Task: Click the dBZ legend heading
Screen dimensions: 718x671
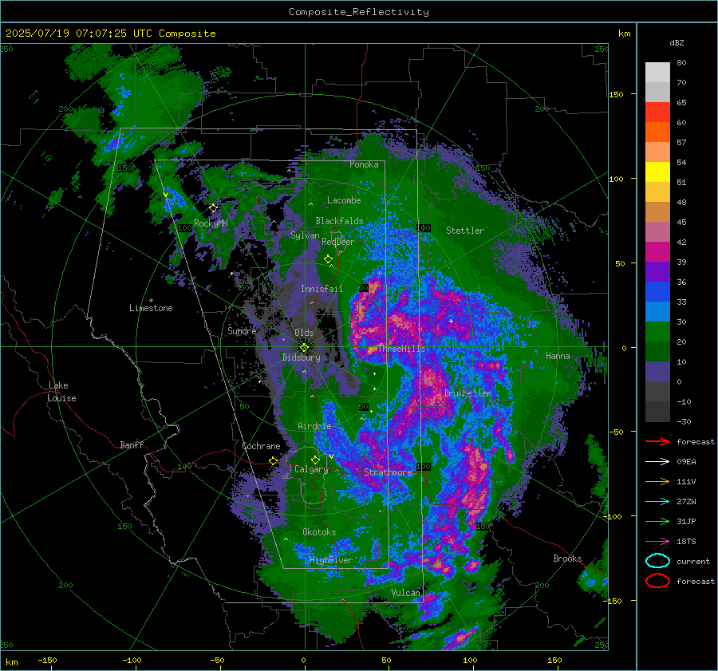Action: pyautogui.click(x=677, y=42)
